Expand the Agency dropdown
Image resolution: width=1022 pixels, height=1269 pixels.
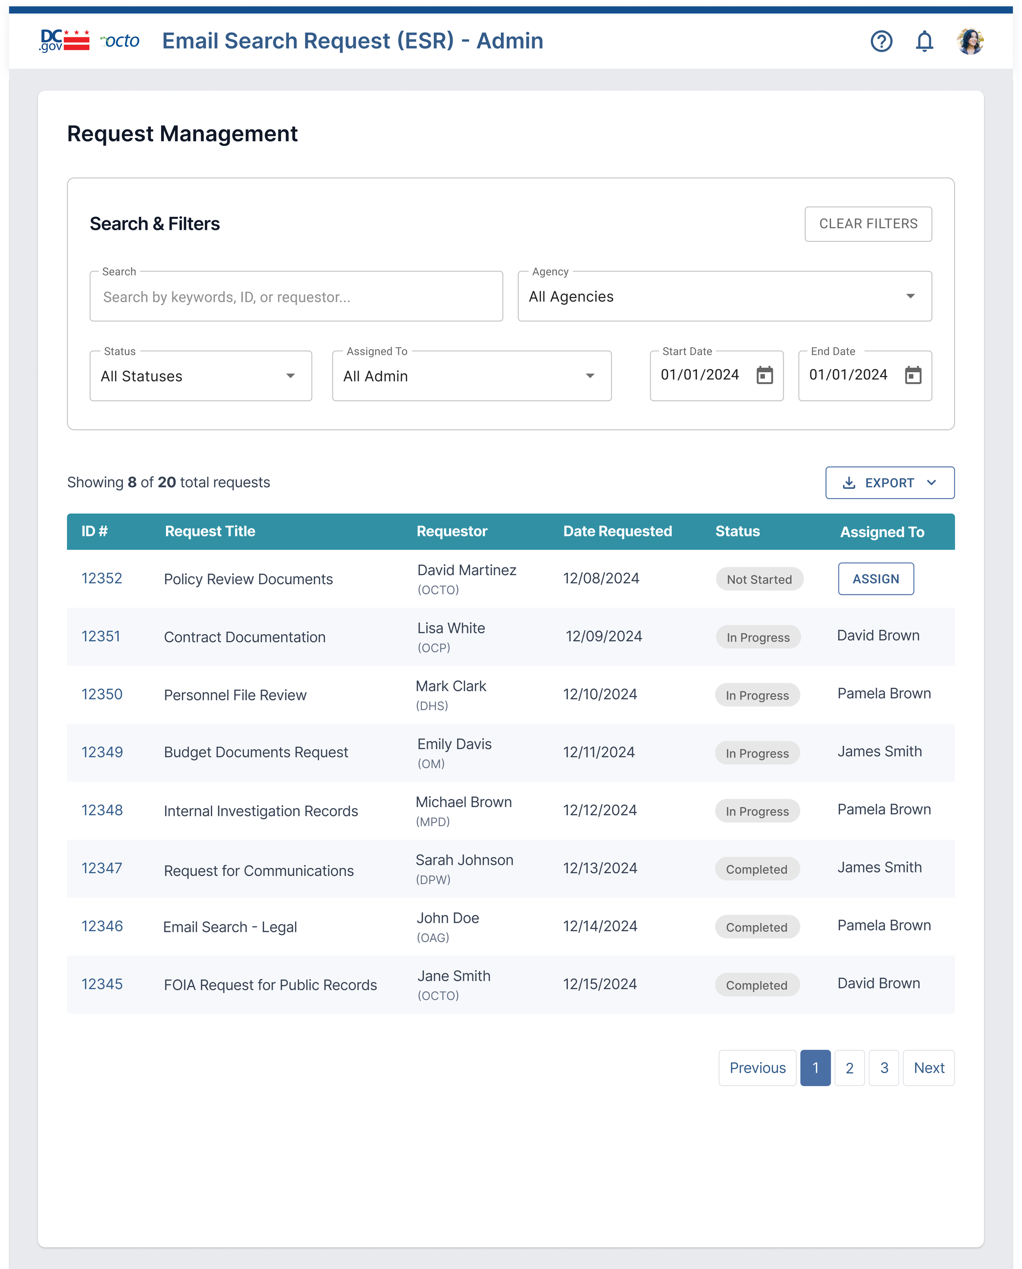[x=910, y=296]
